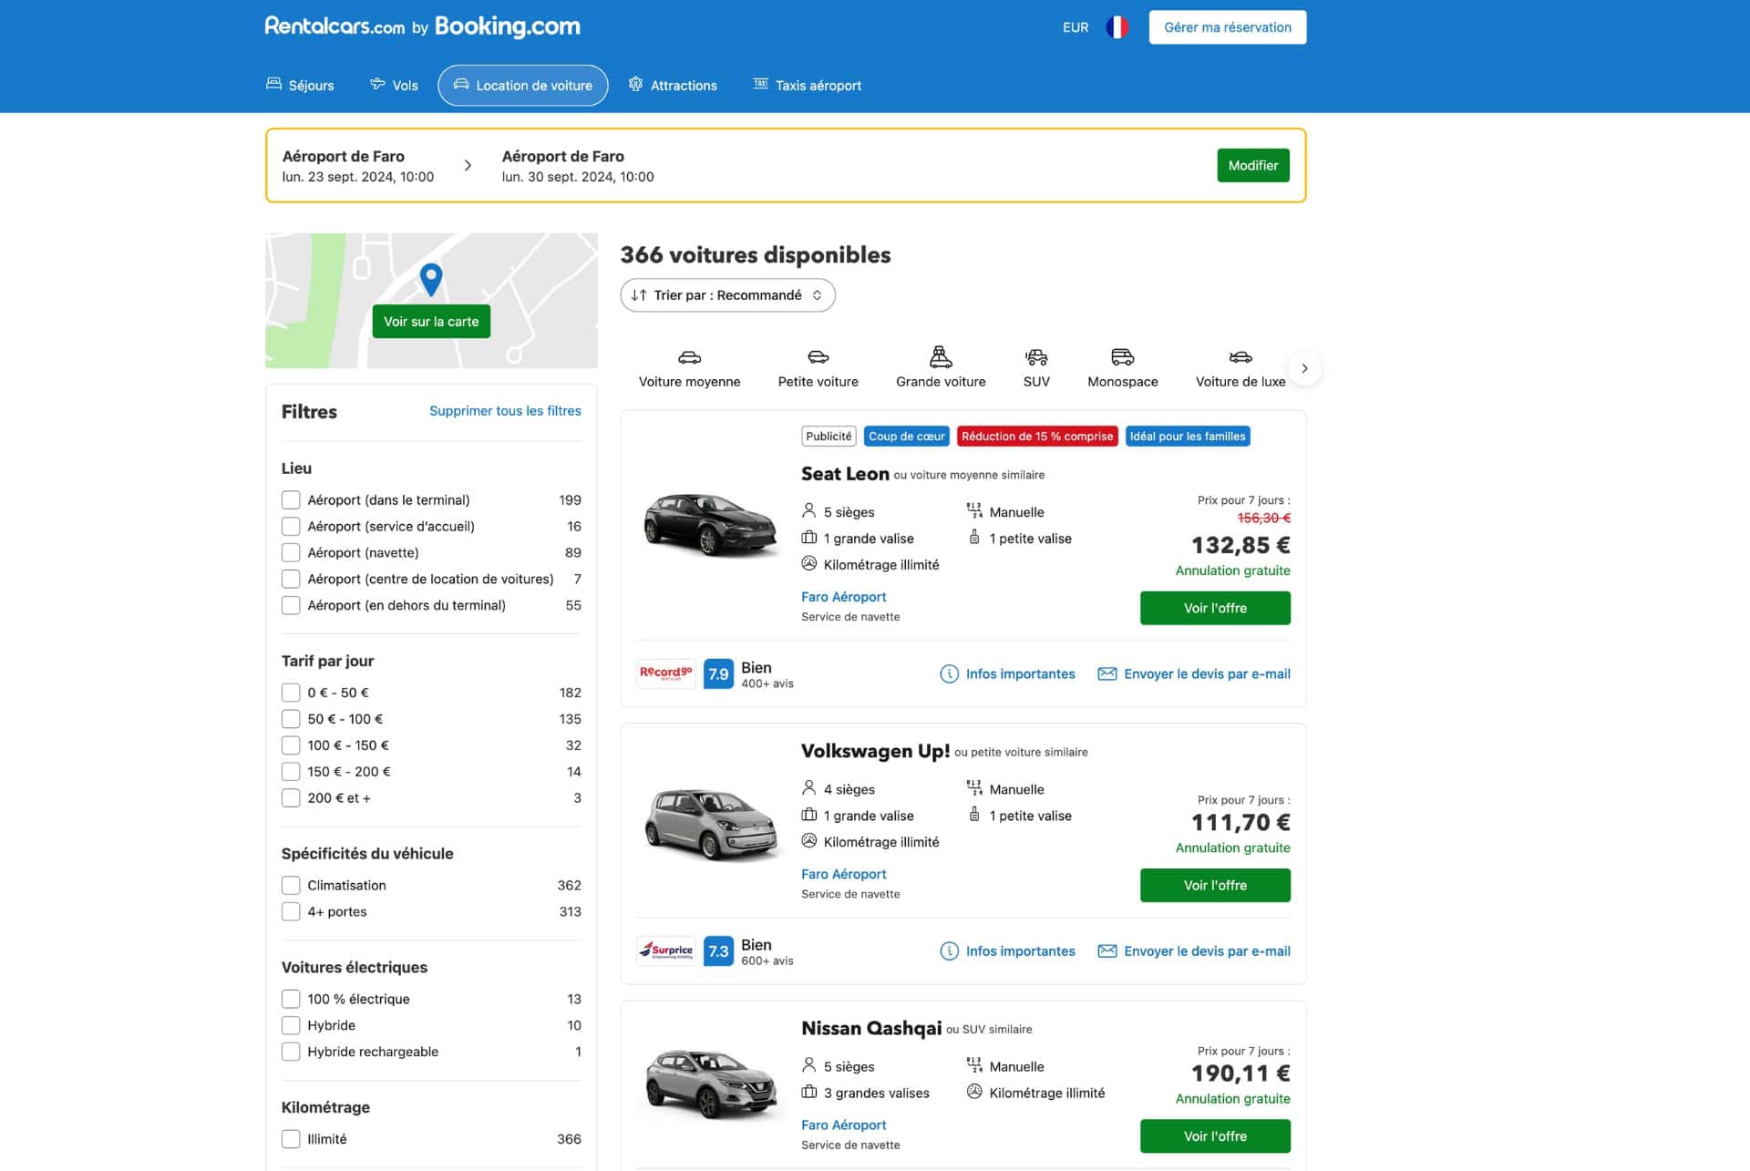Click the Surprice supplier logo
Image resolution: width=1750 pixels, height=1171 pixels.
666,950
